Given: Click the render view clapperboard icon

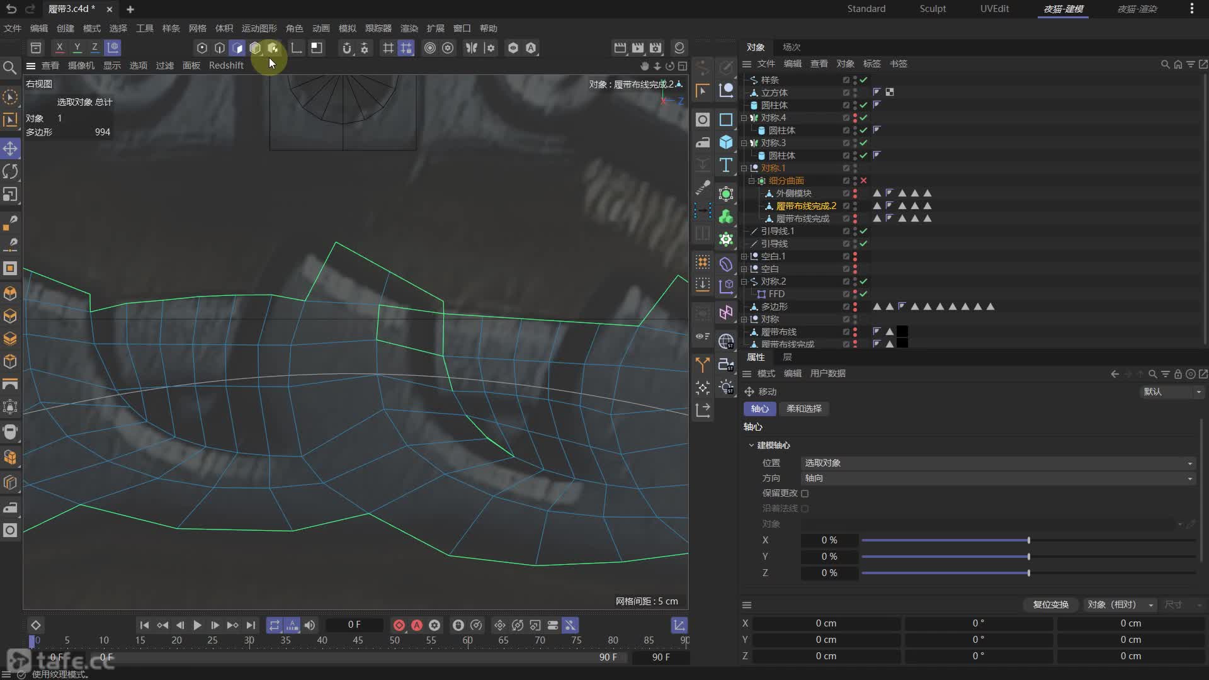Looking at the screenshot, I should click(620, 48).
